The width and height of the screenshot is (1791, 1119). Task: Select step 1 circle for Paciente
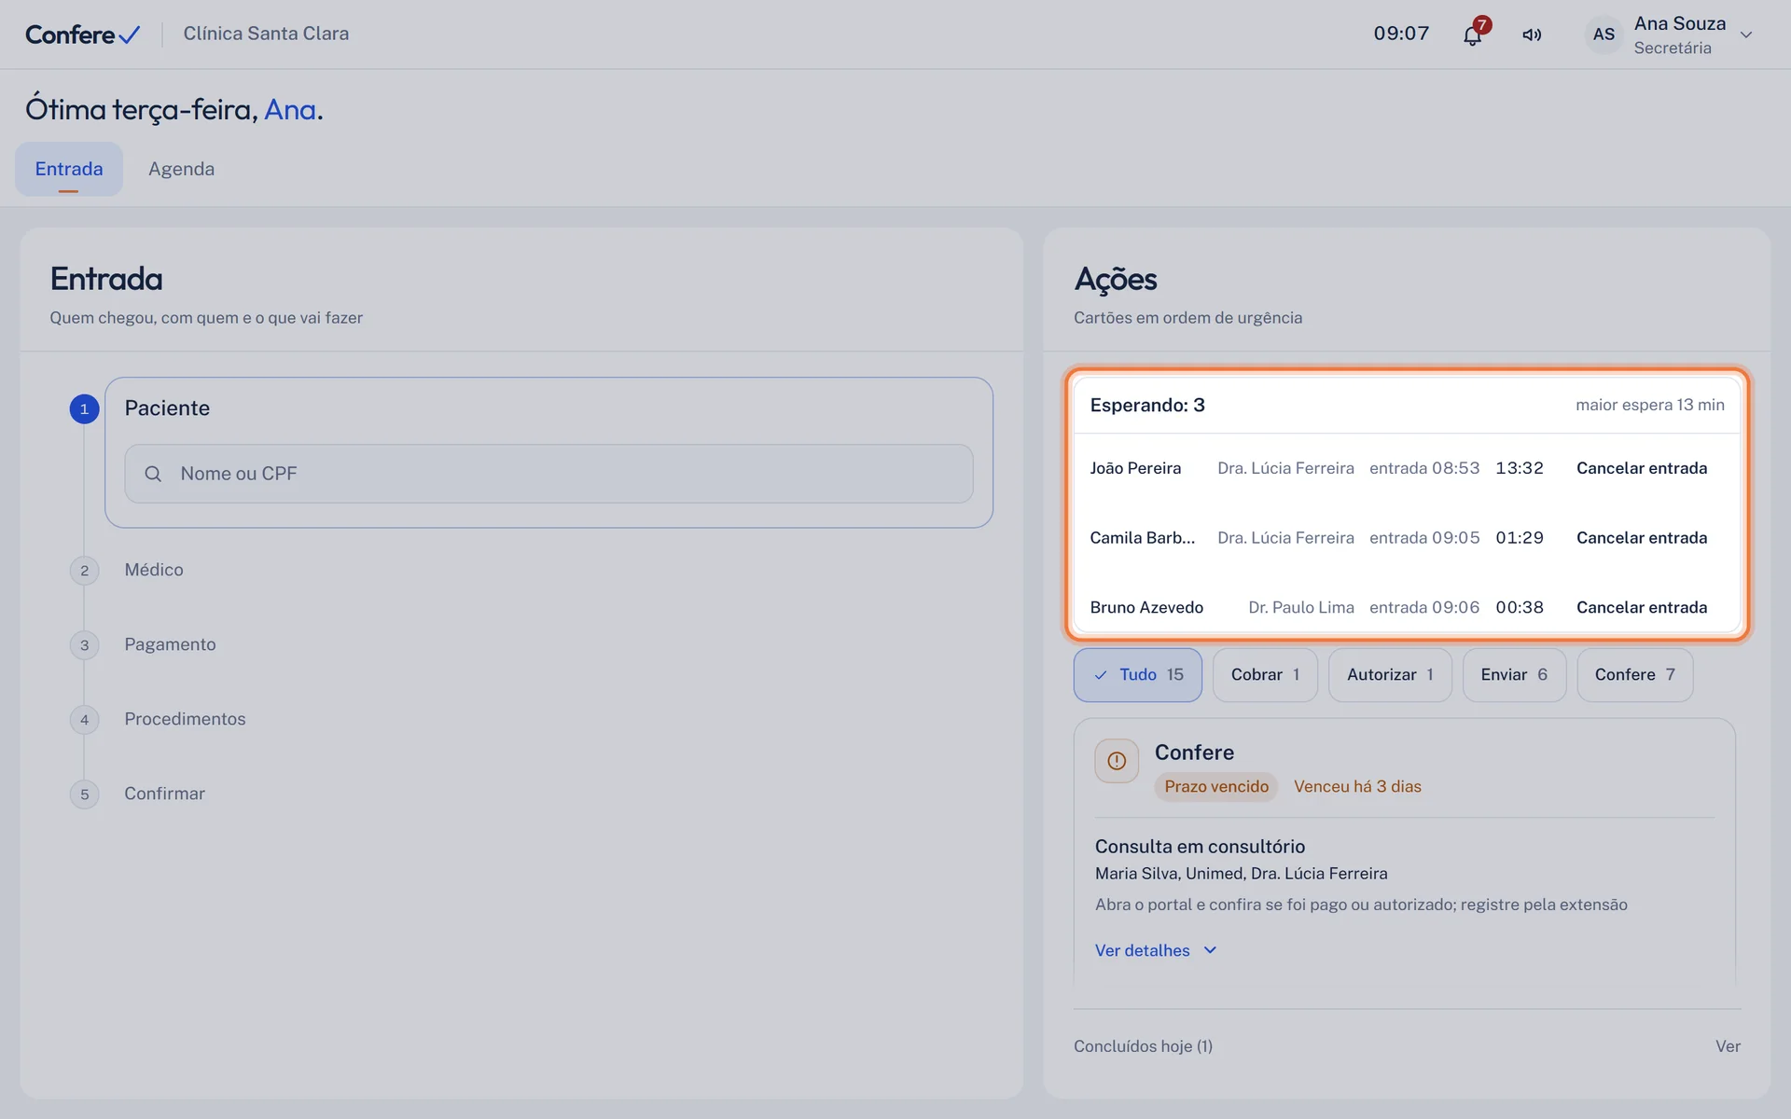(x=84, y=408)
